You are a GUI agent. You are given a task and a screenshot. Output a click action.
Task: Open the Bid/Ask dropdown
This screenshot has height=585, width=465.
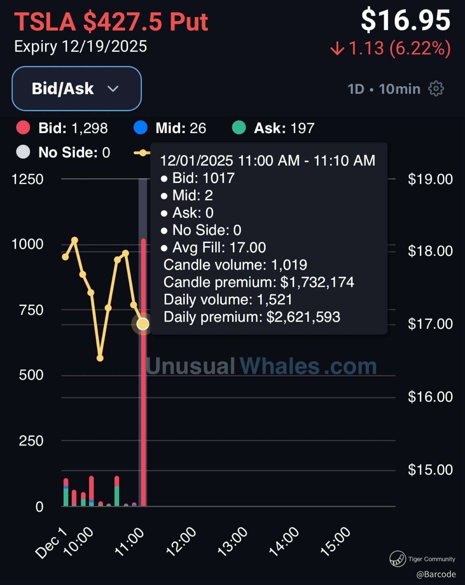[x=76, y=88]
